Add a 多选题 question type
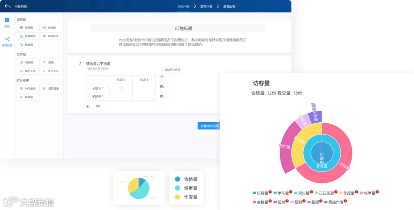 coord(50,27)
